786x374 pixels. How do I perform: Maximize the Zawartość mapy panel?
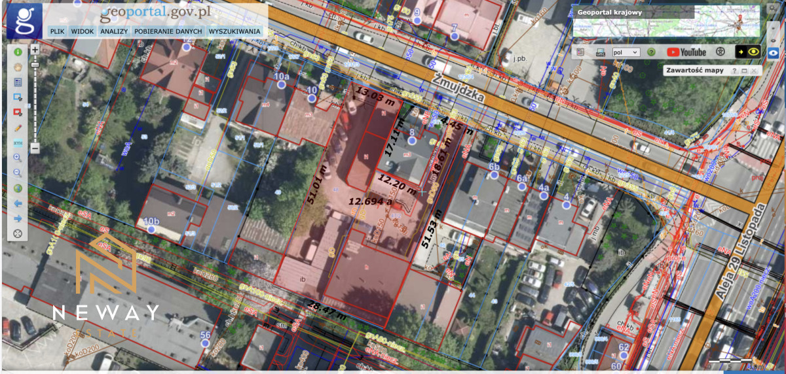coord(745,71)
